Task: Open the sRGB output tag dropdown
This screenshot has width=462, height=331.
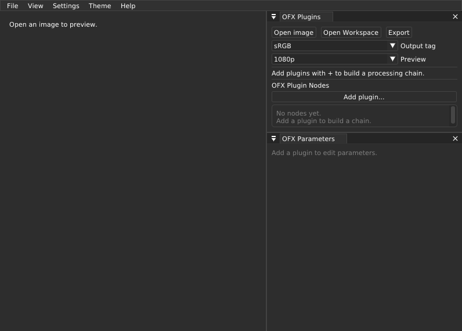Action: (x=335, y=46)
